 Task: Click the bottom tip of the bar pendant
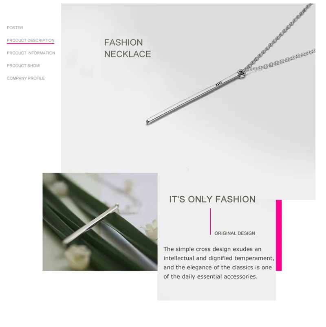[x=148, y=122]
